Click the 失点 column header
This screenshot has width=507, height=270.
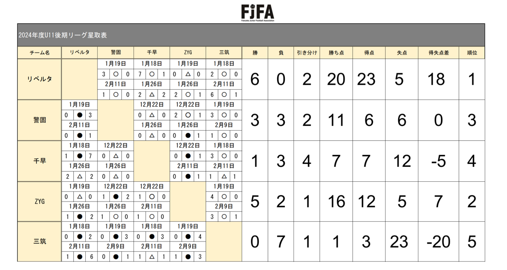pyautogui.click(x=401, y=53)
